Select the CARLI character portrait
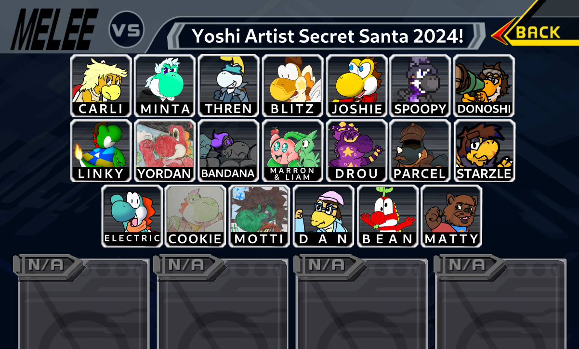The height and width of the screenshot is (349, 579). (x=101, y=86)
